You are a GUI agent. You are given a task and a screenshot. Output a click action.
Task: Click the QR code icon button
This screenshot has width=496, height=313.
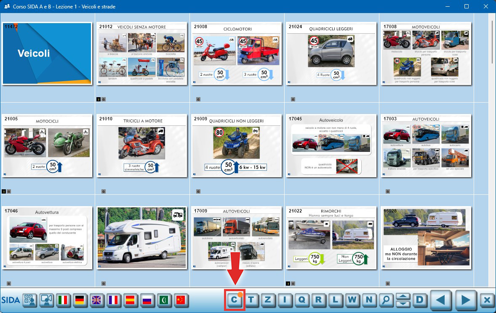pyautogui.click(x=29, y=300)
